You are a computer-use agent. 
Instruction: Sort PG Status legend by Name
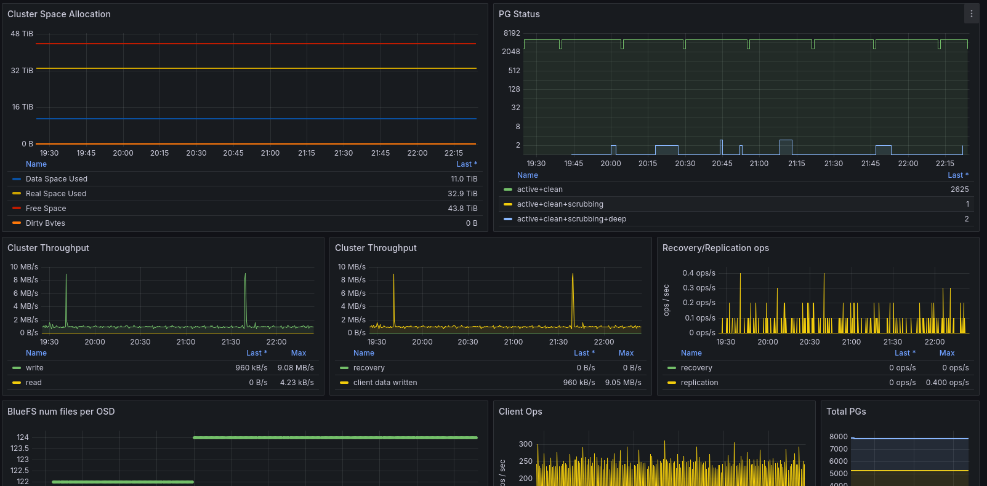[527, 175]
